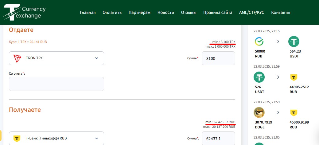Click the Сумма field containing 62437.1
Screen dimensions: 319x145
[x=218, y=138]
